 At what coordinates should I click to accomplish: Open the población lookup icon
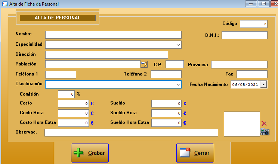144,64
